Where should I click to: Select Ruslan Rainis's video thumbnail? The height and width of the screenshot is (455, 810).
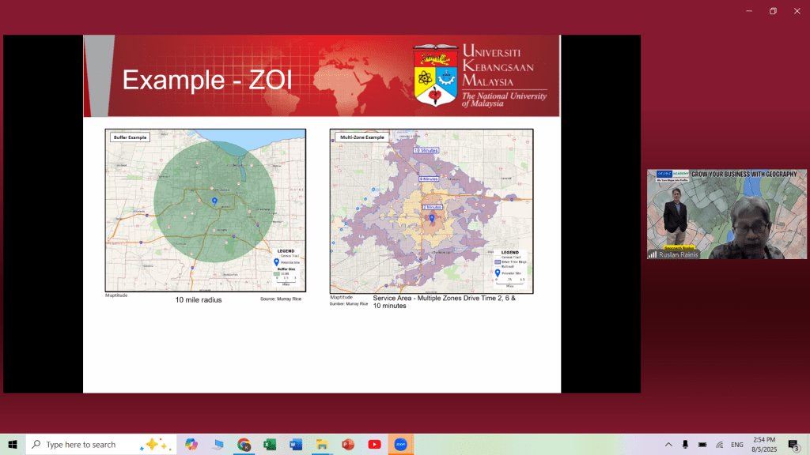coord(726,214)
